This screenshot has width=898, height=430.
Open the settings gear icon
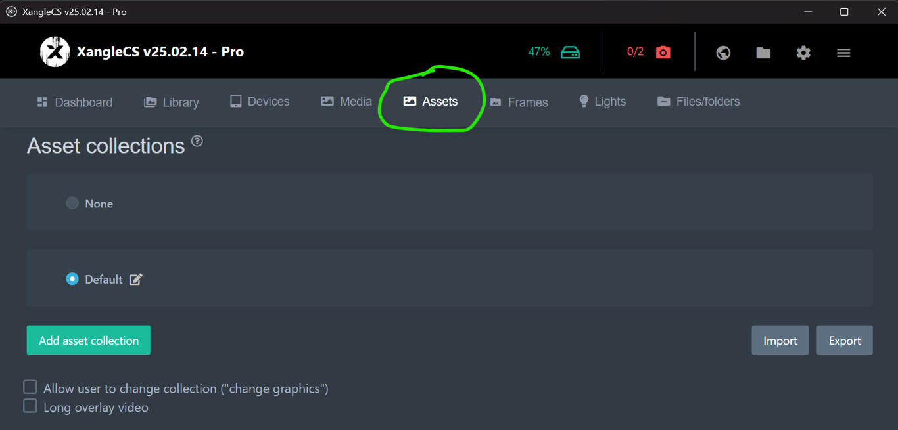tap(803, 53)
